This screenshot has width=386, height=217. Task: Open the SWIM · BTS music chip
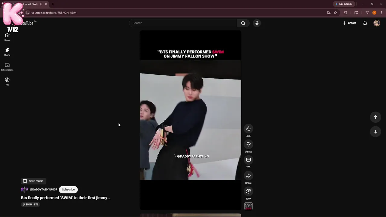[30, 205]
